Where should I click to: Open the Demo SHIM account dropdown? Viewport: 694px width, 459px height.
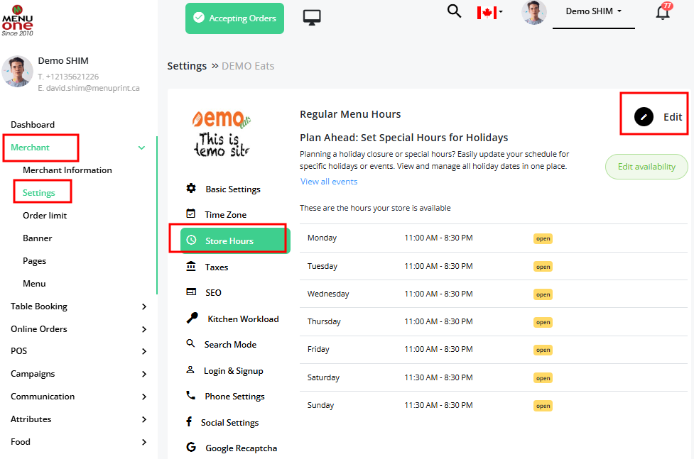click(593, 11)
